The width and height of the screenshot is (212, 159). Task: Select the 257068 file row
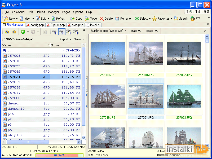(x=42, y=87)
